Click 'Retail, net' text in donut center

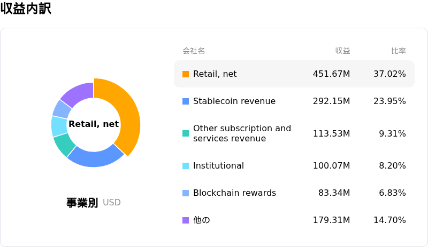pos(94,124)
